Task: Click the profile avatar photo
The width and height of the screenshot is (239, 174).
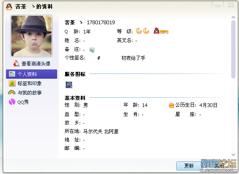Action: coord(31,36)
